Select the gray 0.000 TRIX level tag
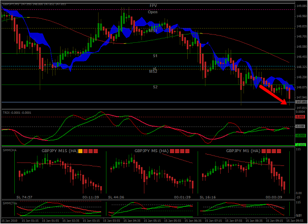Viewport: 308px width, 224px height. pyautogui.click(x=300, y=127)
